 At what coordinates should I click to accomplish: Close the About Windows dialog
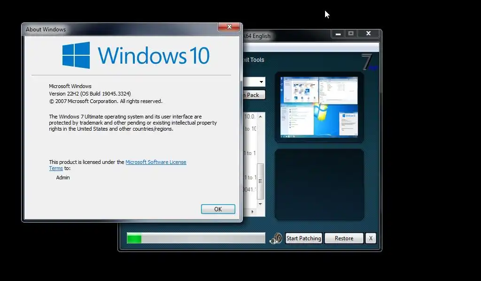click(x=229, y=27)
